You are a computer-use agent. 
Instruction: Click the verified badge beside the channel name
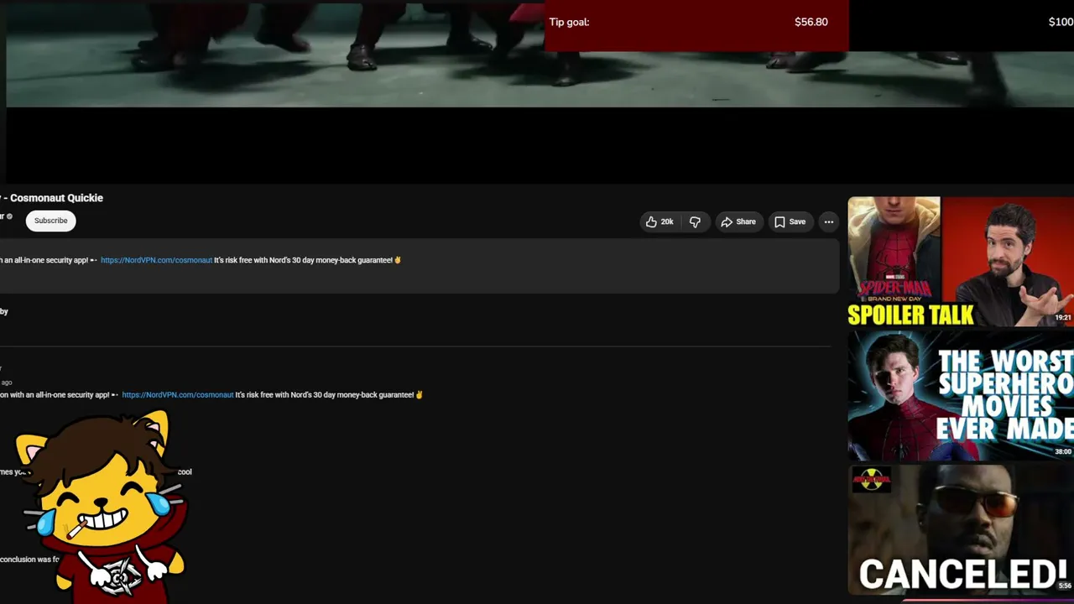click(x=10, y=216)
